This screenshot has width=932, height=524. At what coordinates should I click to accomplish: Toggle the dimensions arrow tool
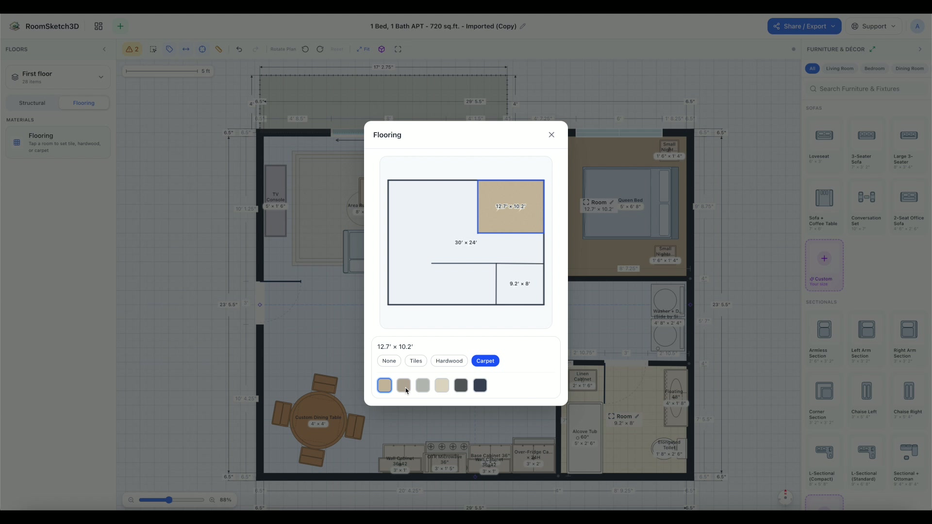[186, 49]
